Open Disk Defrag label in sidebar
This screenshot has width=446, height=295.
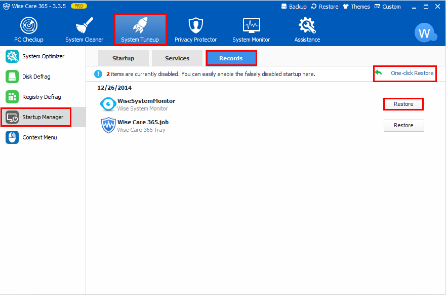click(36, 77)
